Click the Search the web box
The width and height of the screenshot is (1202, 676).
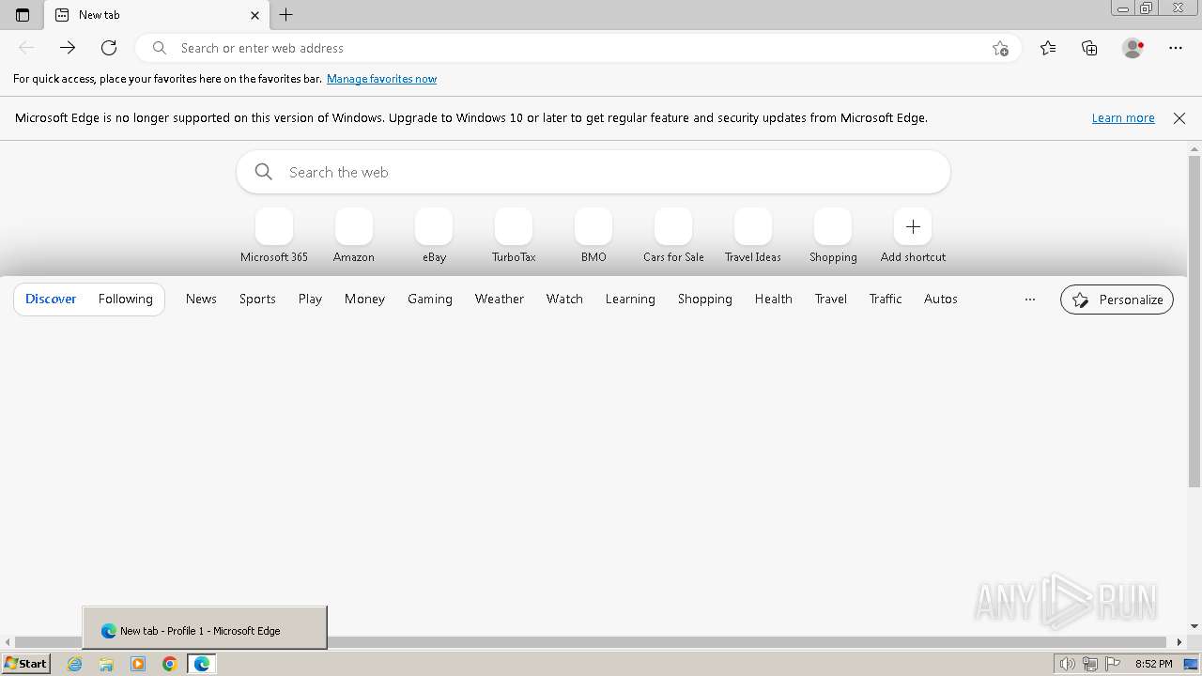(x=593, y=172)
